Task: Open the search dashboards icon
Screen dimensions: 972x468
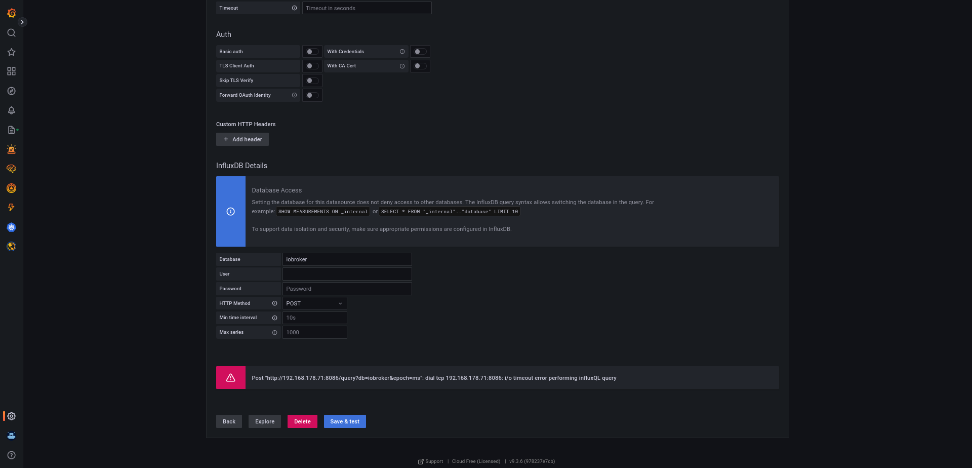Action: coord(11,33)
